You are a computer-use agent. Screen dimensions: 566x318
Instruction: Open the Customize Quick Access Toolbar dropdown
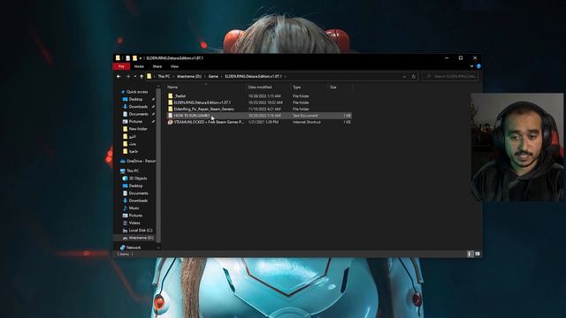[141, 58]
